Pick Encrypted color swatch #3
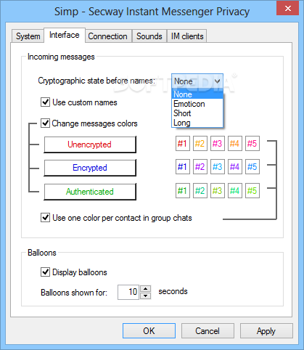This screenshot has width=304, height=350. coord(218,167)
